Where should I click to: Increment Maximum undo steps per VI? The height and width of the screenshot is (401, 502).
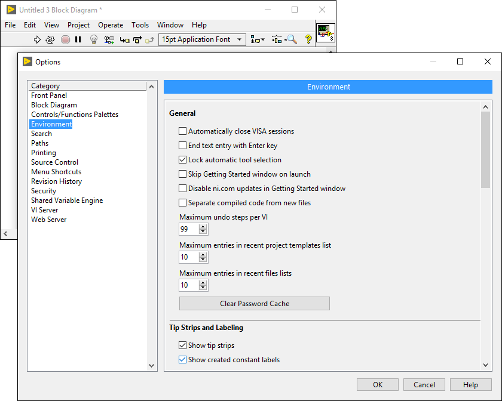pos(203,226)
